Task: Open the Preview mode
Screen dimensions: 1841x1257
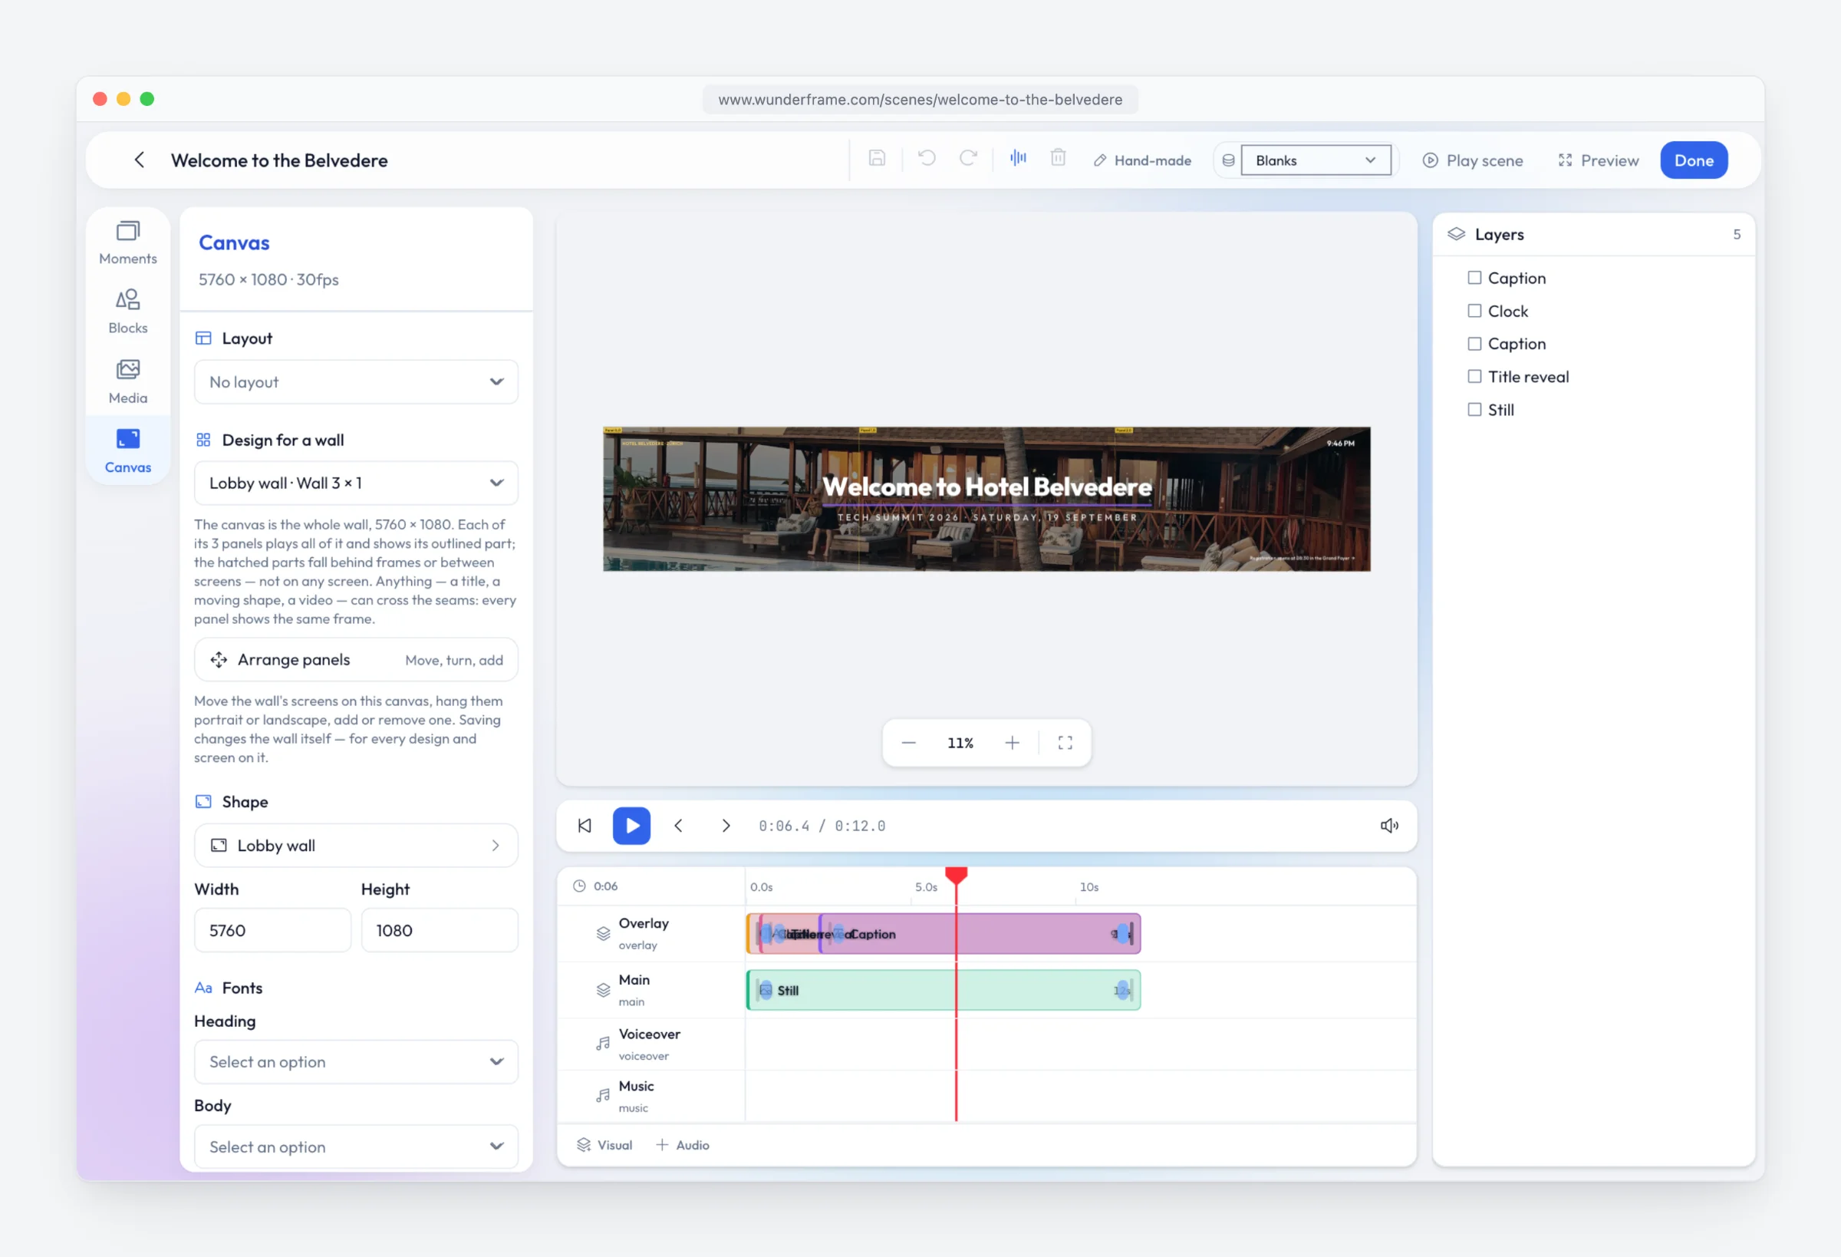Action: point(1598,160)
